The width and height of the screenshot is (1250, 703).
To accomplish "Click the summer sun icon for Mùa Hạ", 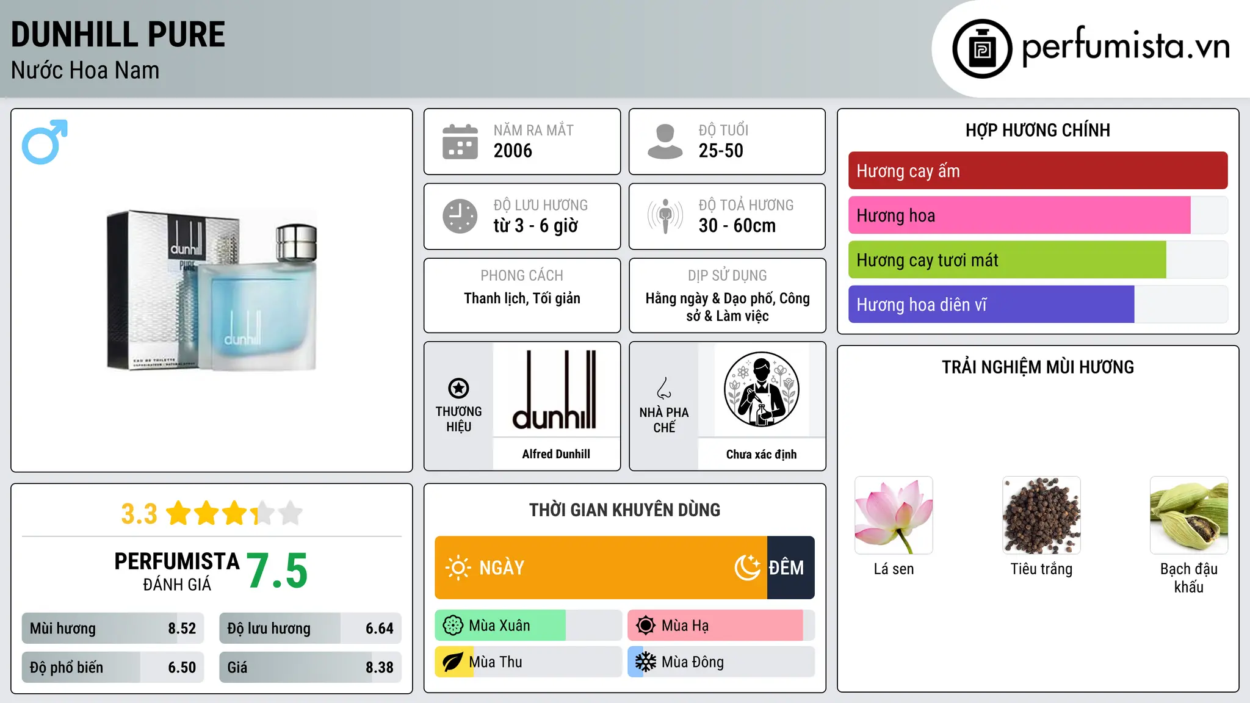I will coord(646,625).
